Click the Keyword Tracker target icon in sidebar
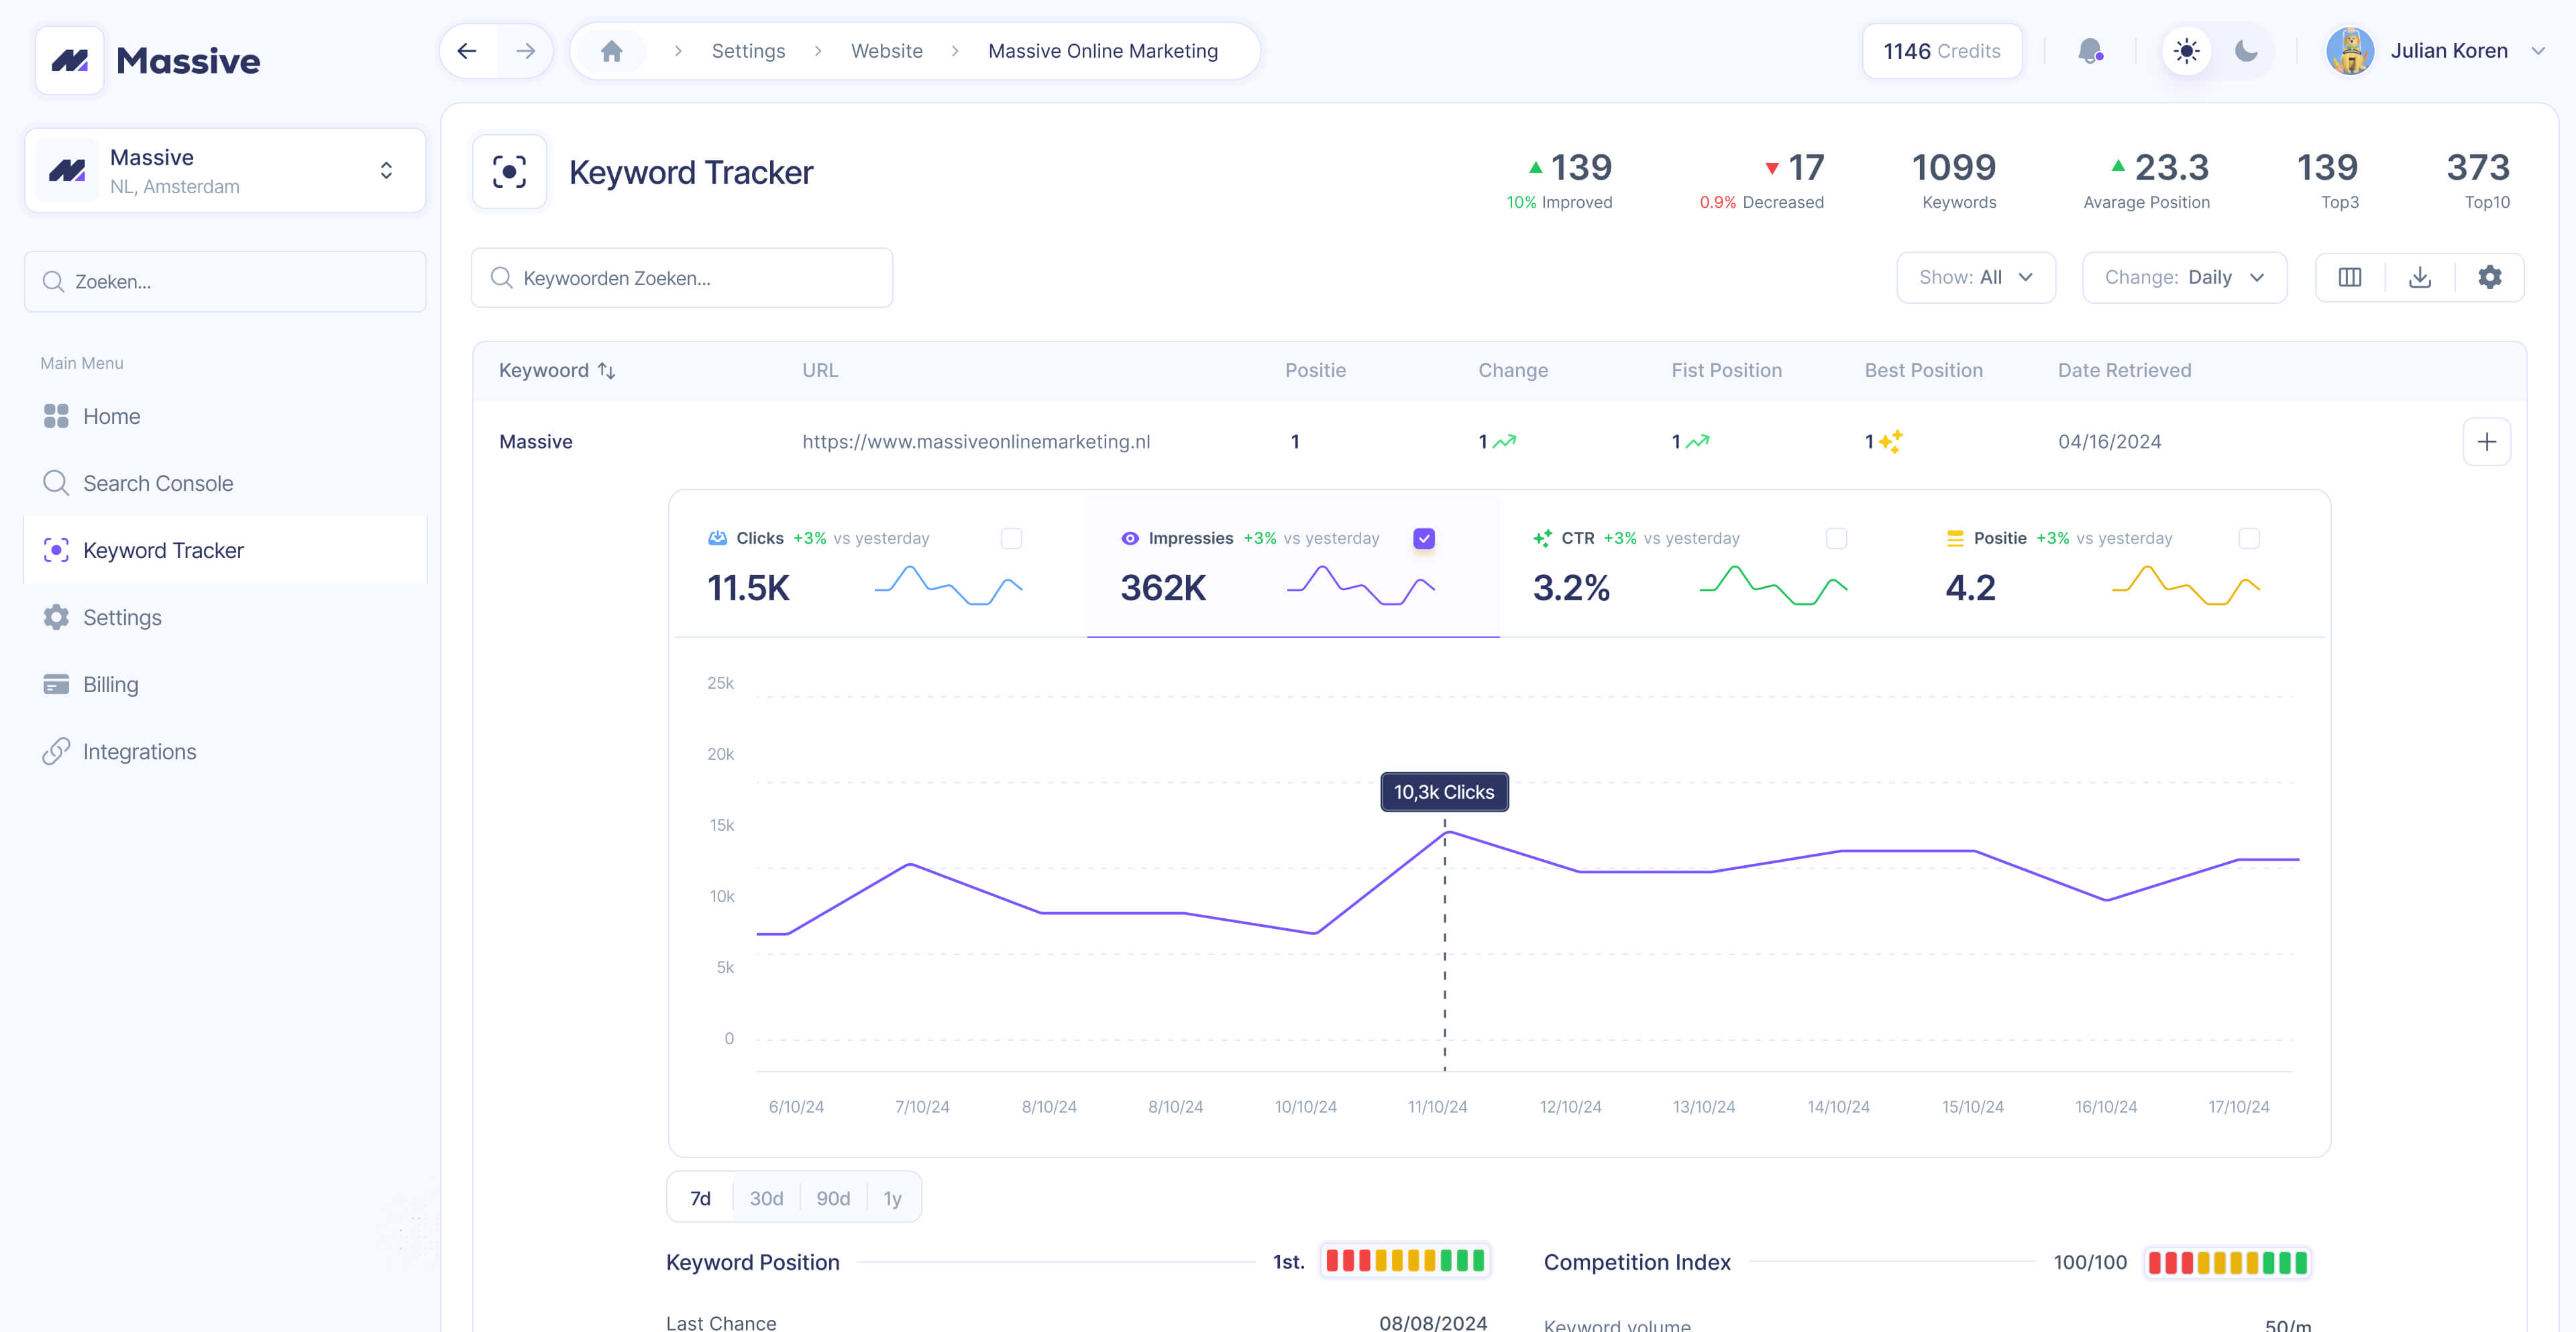2576x1332 pixels. pos(56,550)
